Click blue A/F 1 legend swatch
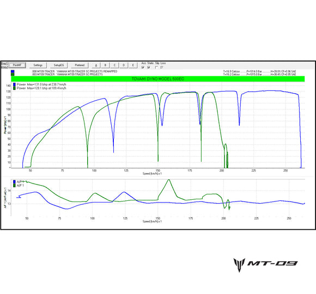Screen dimensions: 316x294 tap(14, 182)
